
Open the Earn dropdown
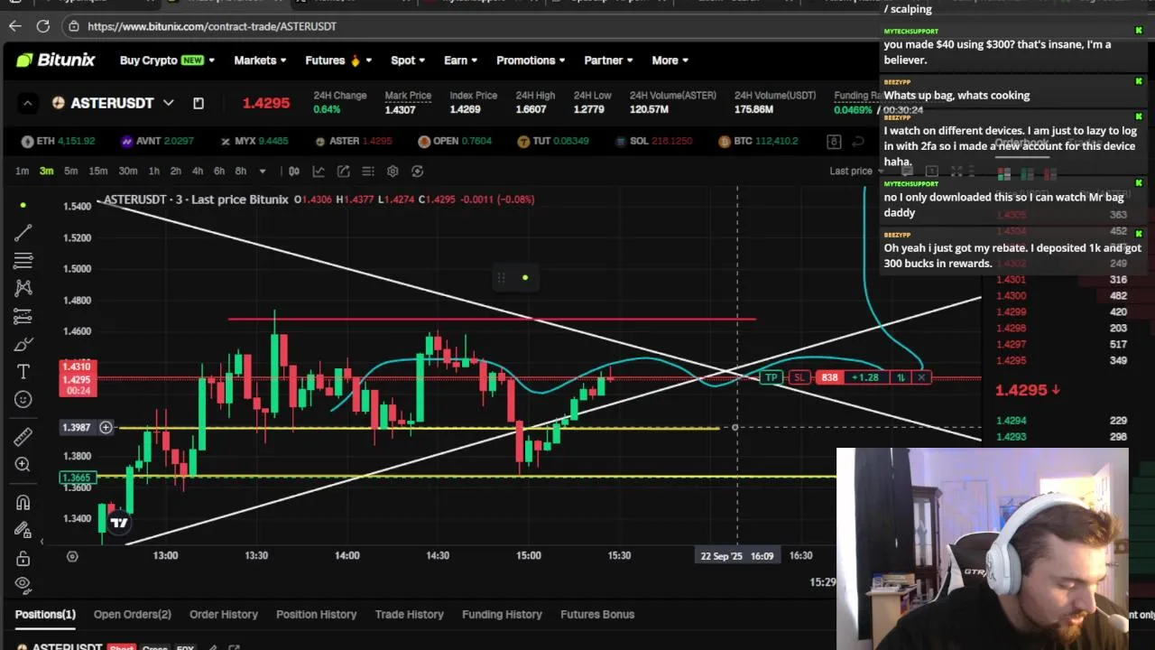[x=461, y=60]
